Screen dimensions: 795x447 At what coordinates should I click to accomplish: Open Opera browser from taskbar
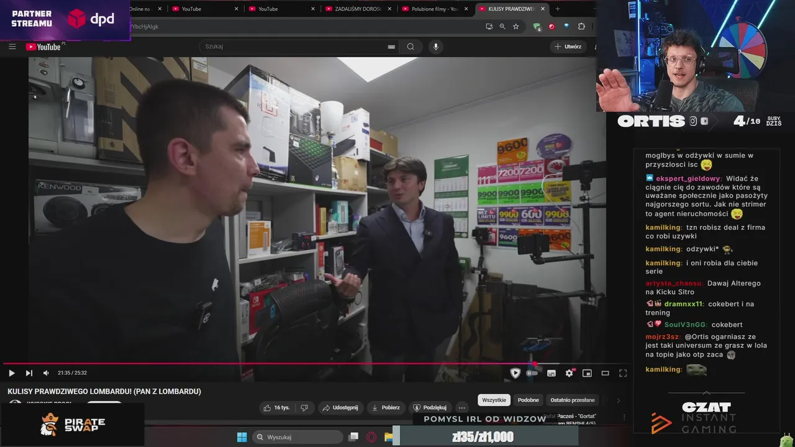click(371, 437)
